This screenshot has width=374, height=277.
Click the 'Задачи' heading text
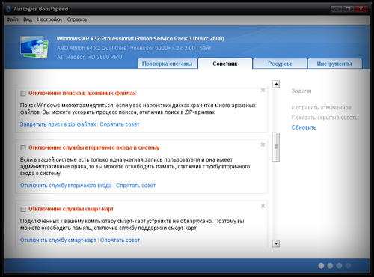pos(301,91)
